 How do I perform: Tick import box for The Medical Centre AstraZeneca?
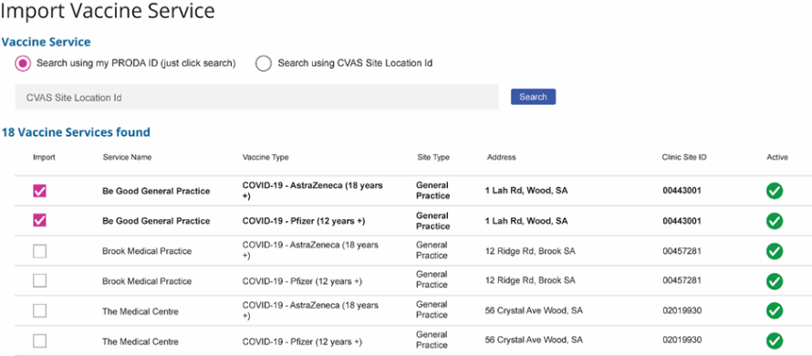39,311
